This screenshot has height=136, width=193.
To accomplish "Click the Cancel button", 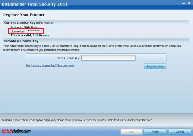I will pos(180,131).
